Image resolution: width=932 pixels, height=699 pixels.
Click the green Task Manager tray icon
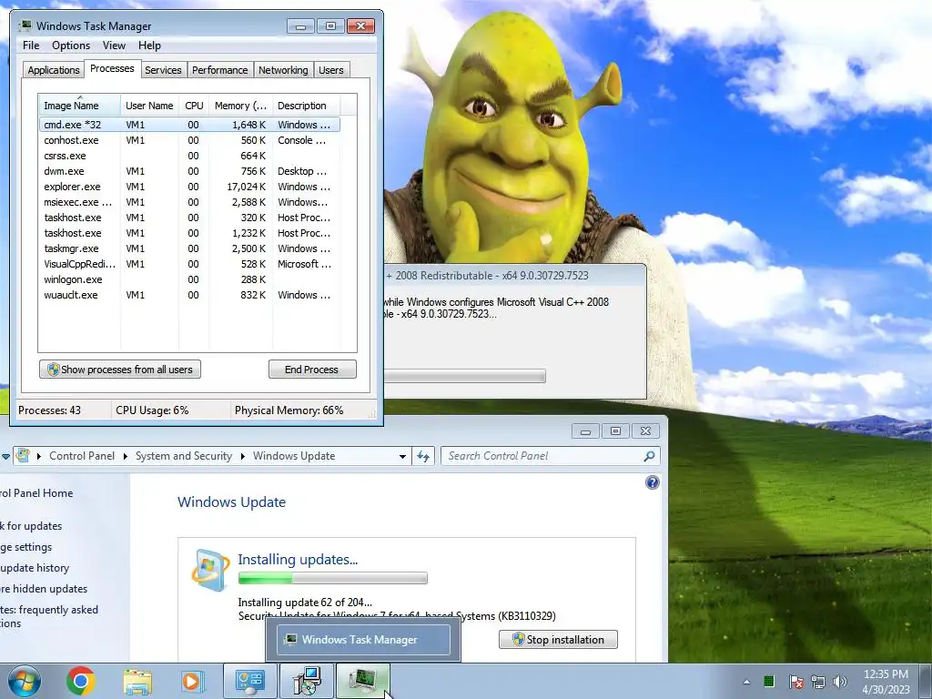[769, 681]
